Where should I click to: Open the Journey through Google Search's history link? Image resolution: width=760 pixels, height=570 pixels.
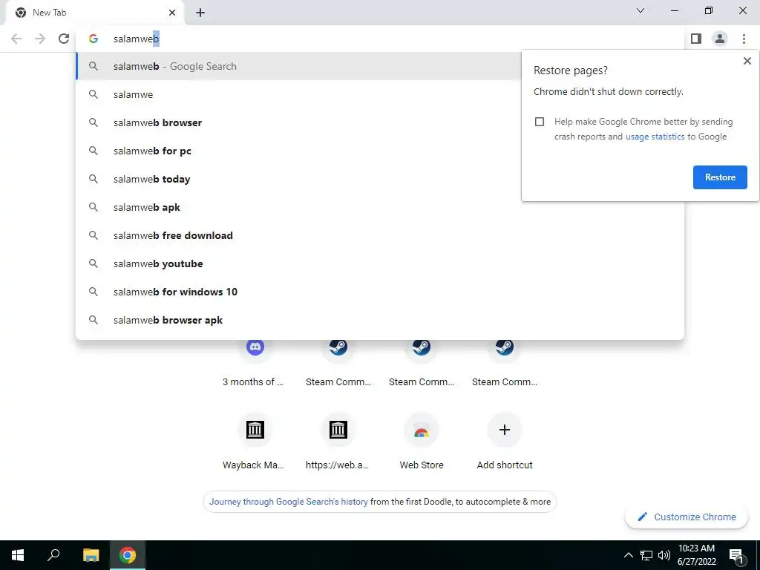point(289,502)
